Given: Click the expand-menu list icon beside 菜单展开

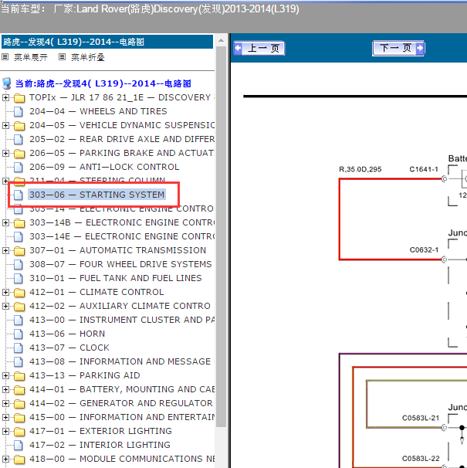Looking at the screenshot, I should click(x=5, y=56).
